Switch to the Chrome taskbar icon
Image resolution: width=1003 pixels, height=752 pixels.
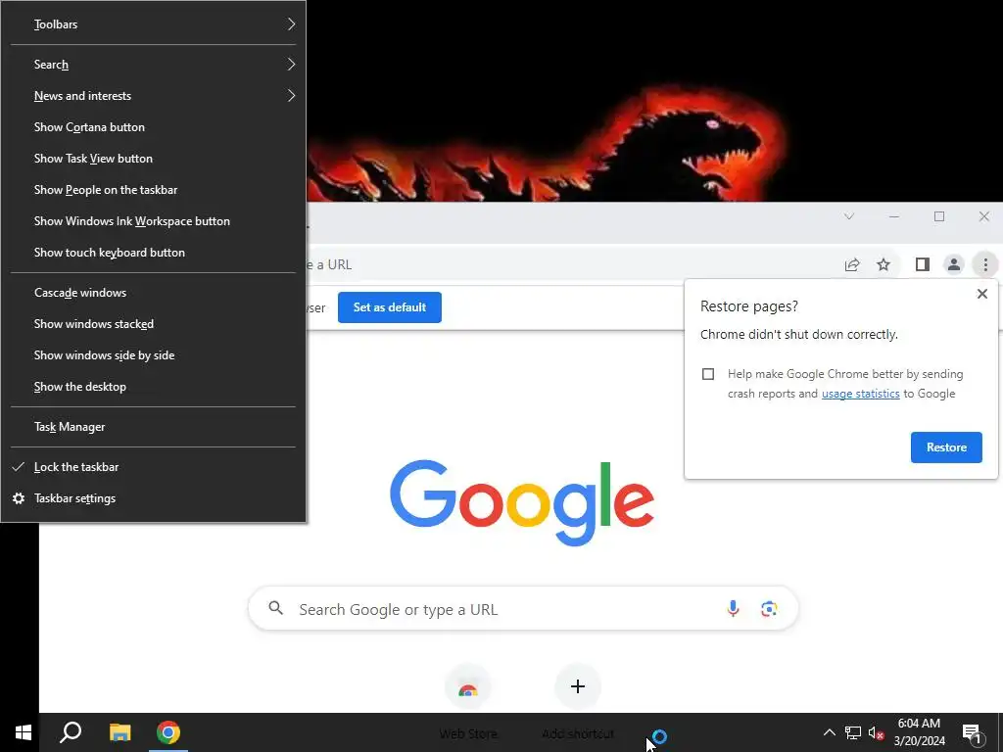pos(168,732)
